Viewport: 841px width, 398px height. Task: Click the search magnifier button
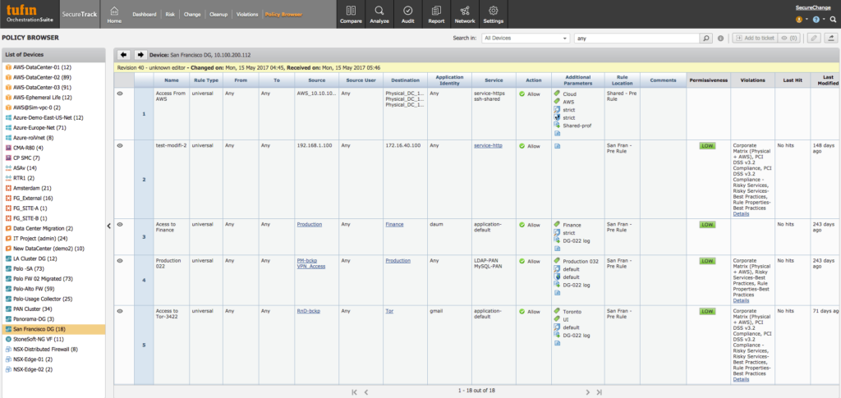click(705, 38)
